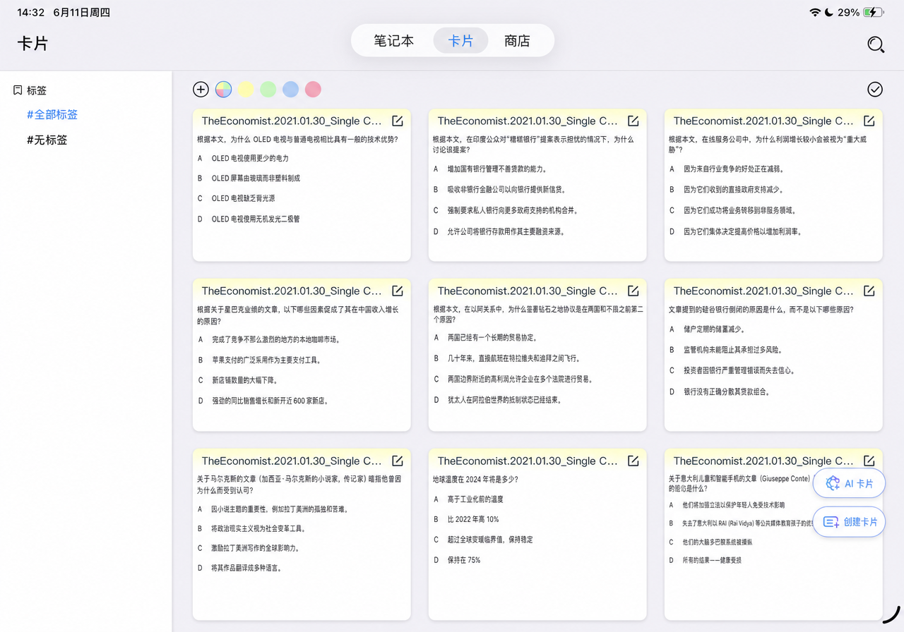Choose option "两国已经有一个长期的贸易协定"
The height and width of the screenshot is (632, 904).
click(x=492, y=337)
